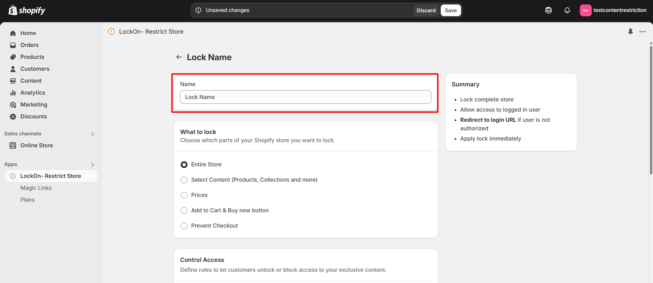Choose the Prices lock option

click(x=184, y=195)
